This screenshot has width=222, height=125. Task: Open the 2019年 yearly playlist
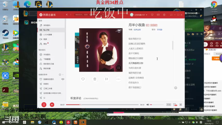tap(51, 93)
